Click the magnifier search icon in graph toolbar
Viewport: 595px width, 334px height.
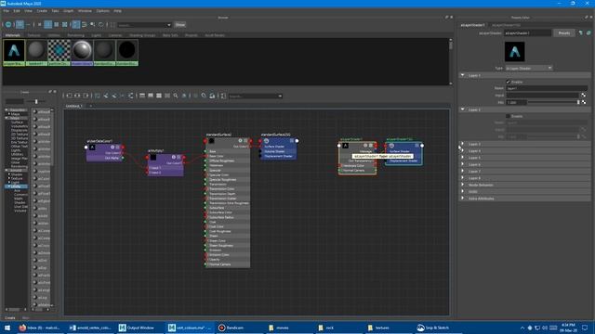(x=176, y=96)
